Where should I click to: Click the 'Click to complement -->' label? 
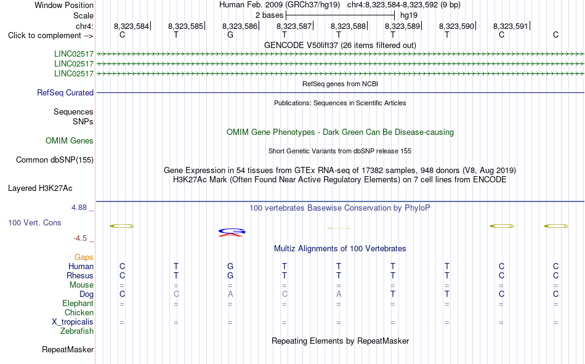pyautogui.click(x=50, y=36)
